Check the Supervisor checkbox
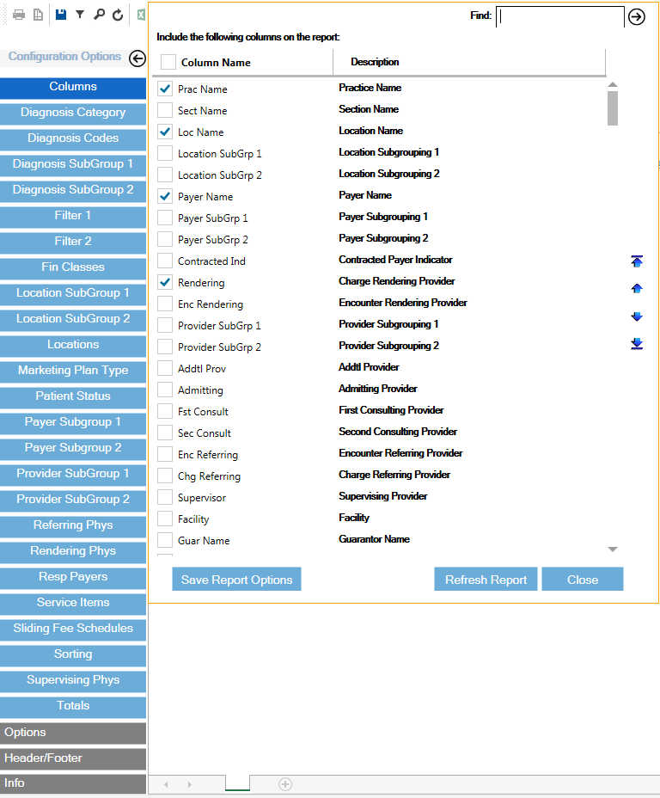660x798 pixels. (x=165, y=497)
